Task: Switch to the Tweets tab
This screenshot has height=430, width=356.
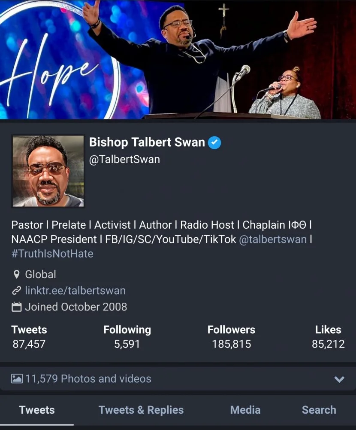Action: tap(37, 410)
